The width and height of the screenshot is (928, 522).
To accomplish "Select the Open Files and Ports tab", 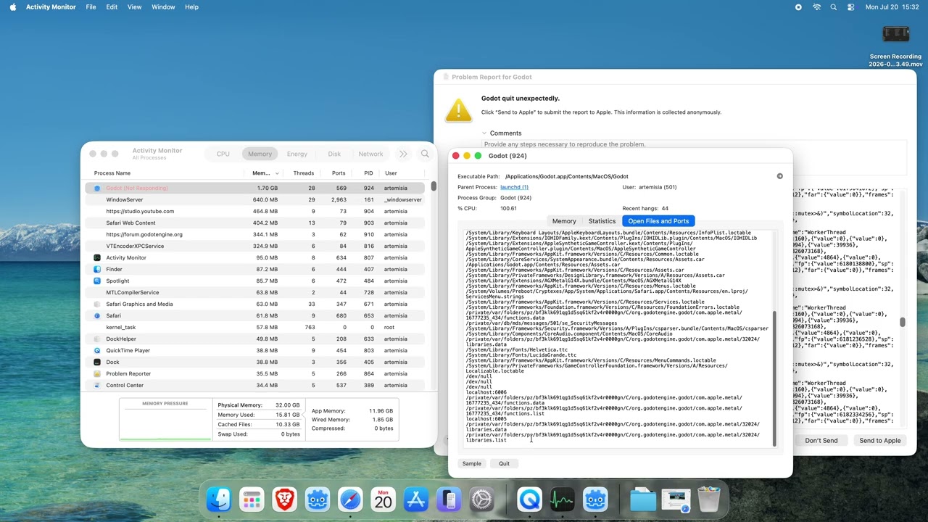I will pos(658,221).
